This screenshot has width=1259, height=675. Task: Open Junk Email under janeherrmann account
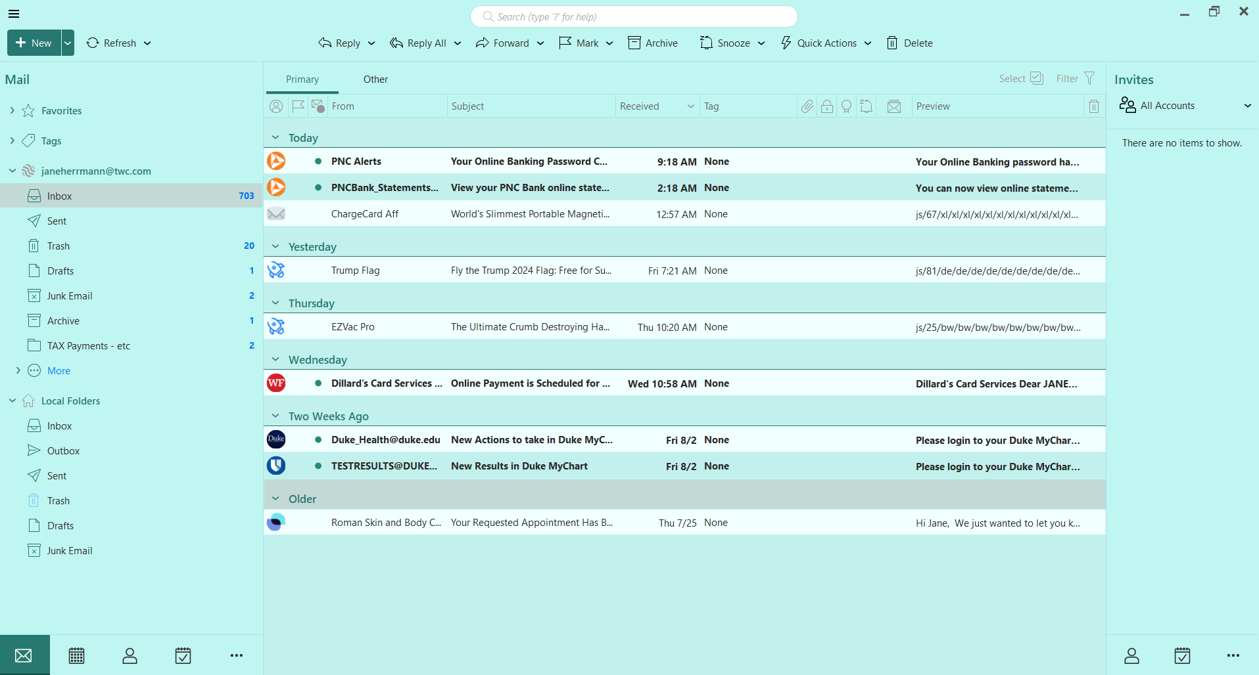[131, 295]
